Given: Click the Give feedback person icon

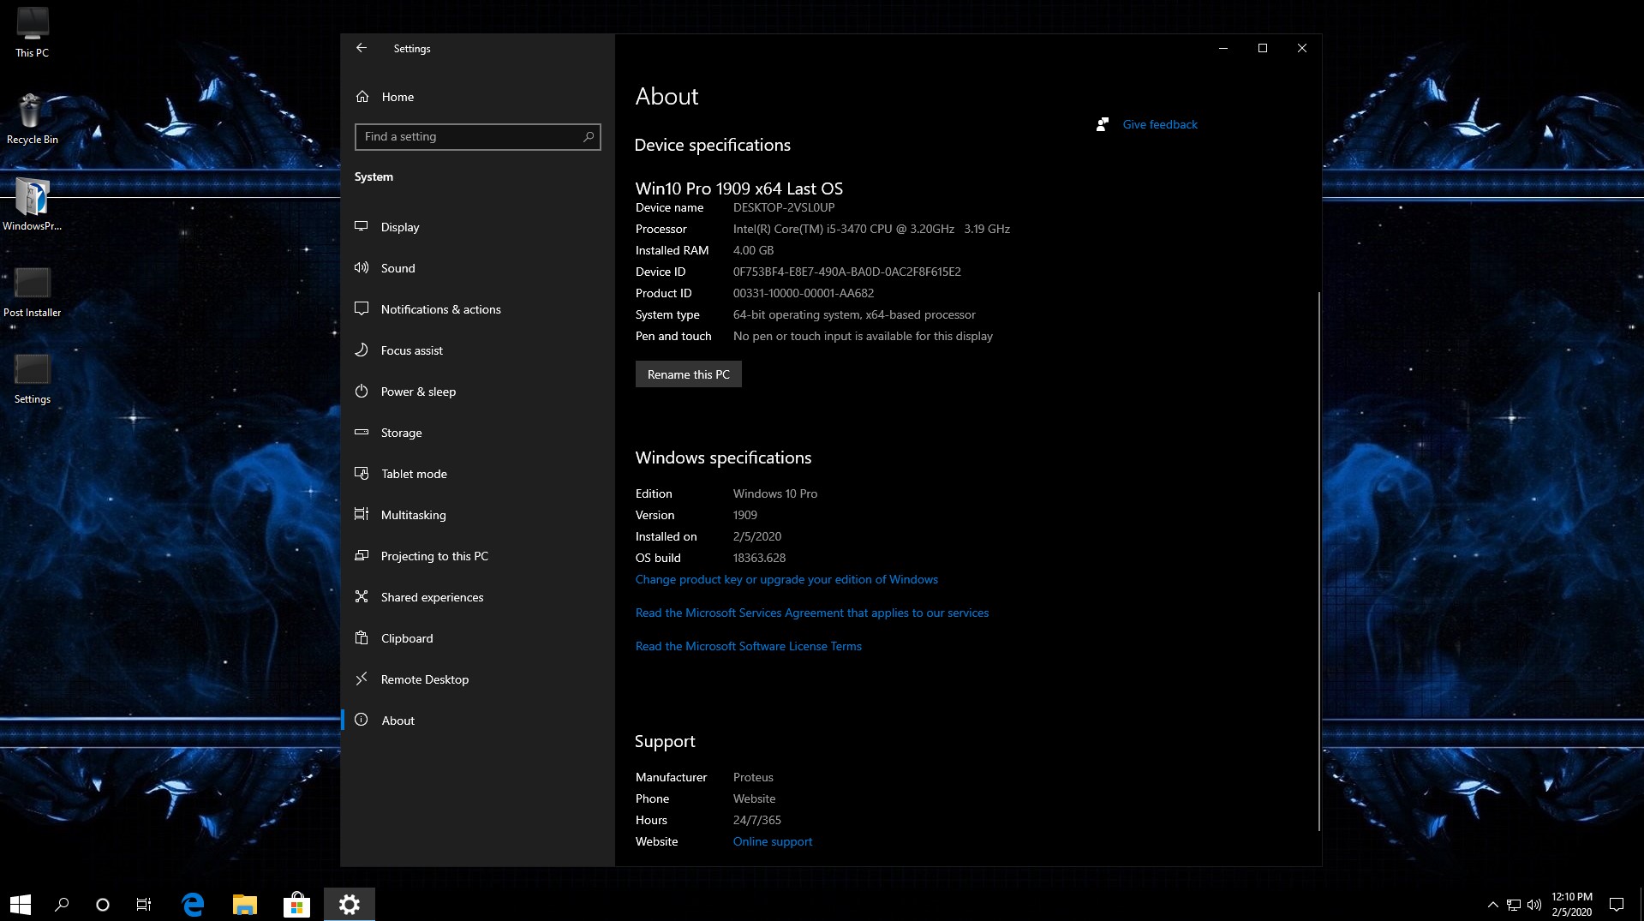Looking at the screenshot, I should click(1103, 124).
